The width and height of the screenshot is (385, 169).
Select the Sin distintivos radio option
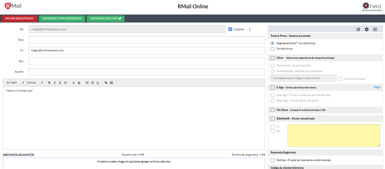coord(272,49)
